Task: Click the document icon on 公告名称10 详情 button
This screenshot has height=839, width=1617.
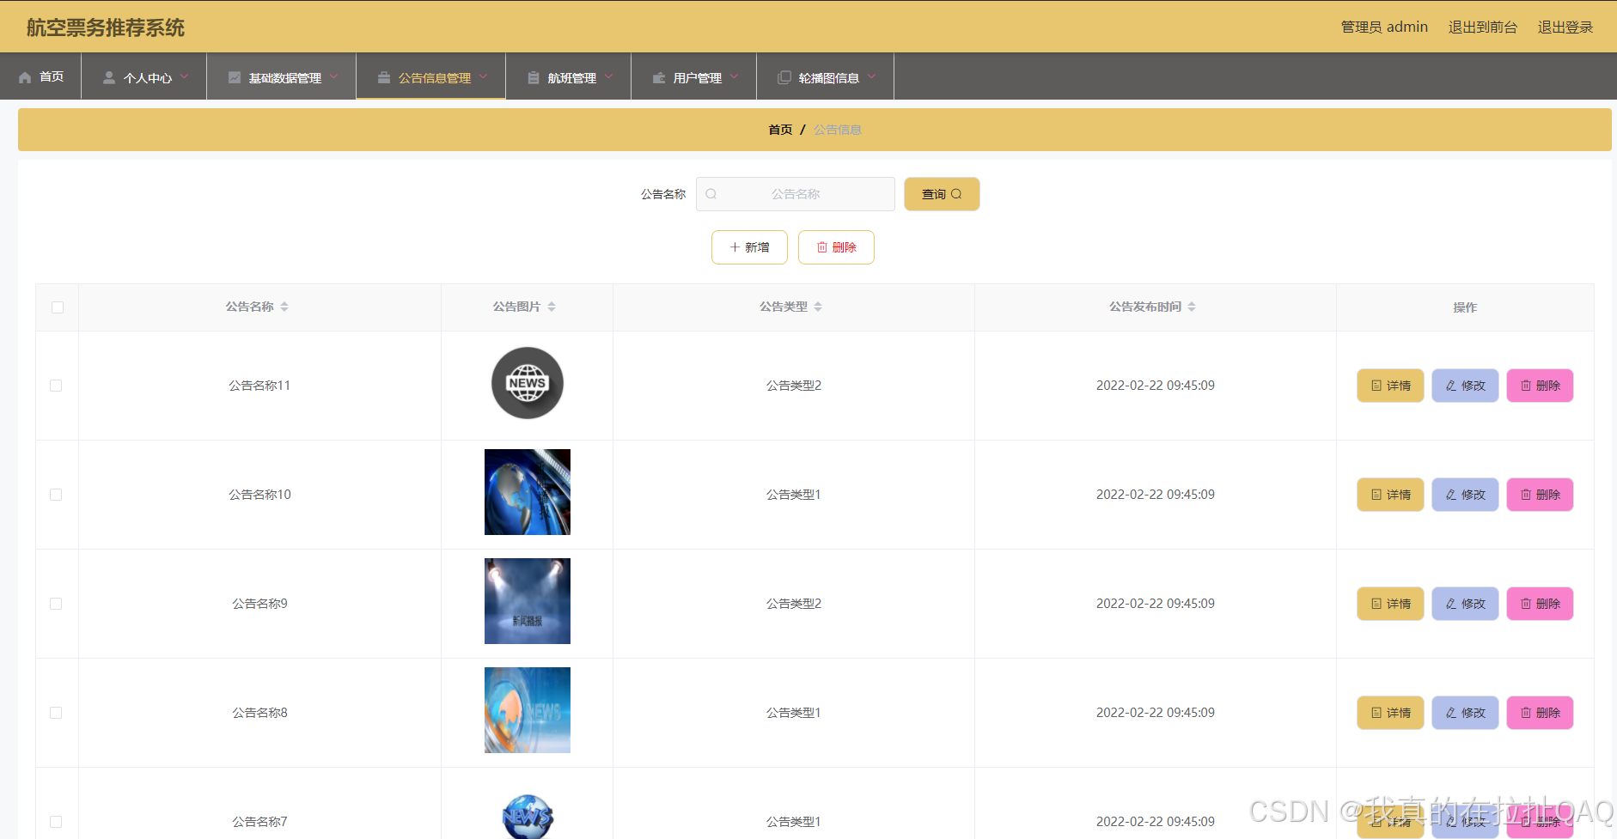Action: (1377, 495)
